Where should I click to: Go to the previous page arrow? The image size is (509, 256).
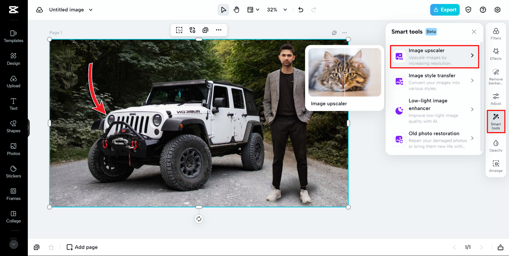(454, 247)
